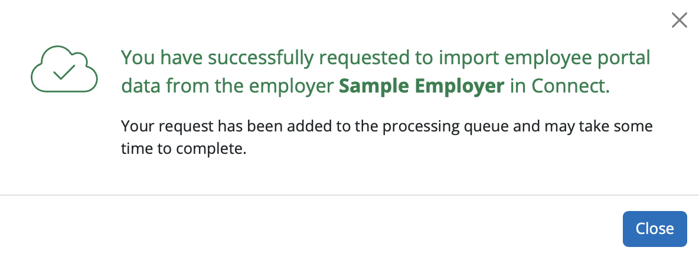
Task: Click the checkmark inside the cloud
Action: 64,73
